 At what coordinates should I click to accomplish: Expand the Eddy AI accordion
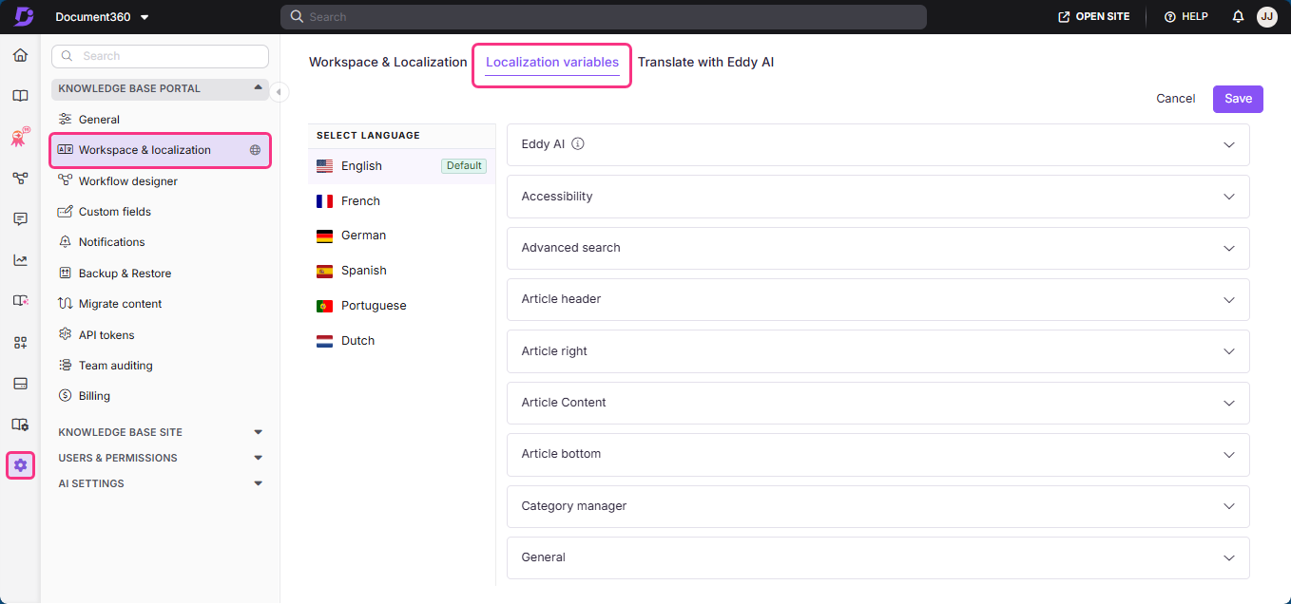click(877, 144)
